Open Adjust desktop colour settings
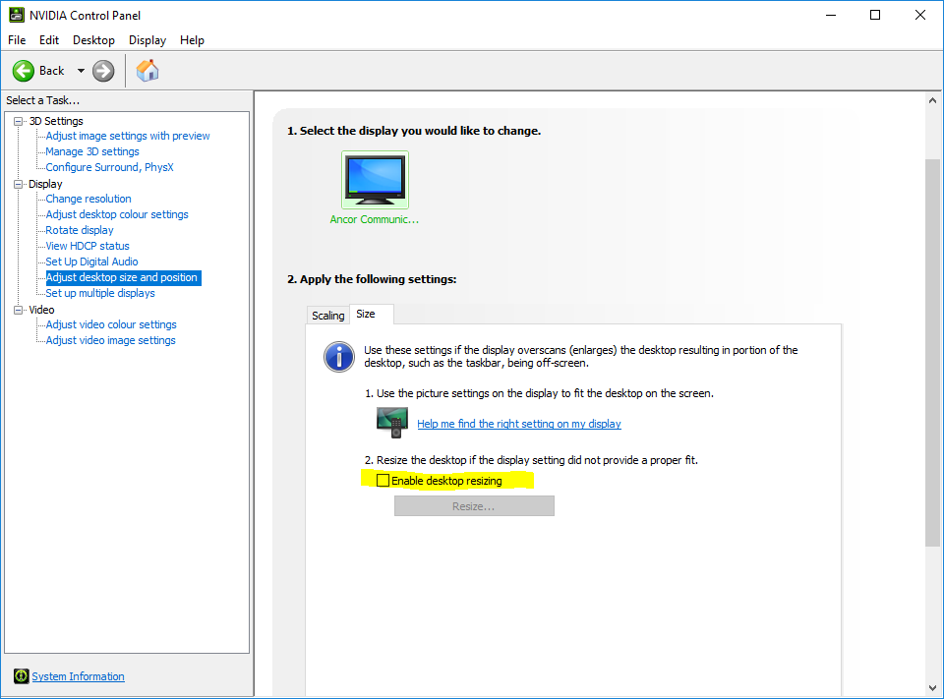This screenshot has width=944, height=699. 117,214
